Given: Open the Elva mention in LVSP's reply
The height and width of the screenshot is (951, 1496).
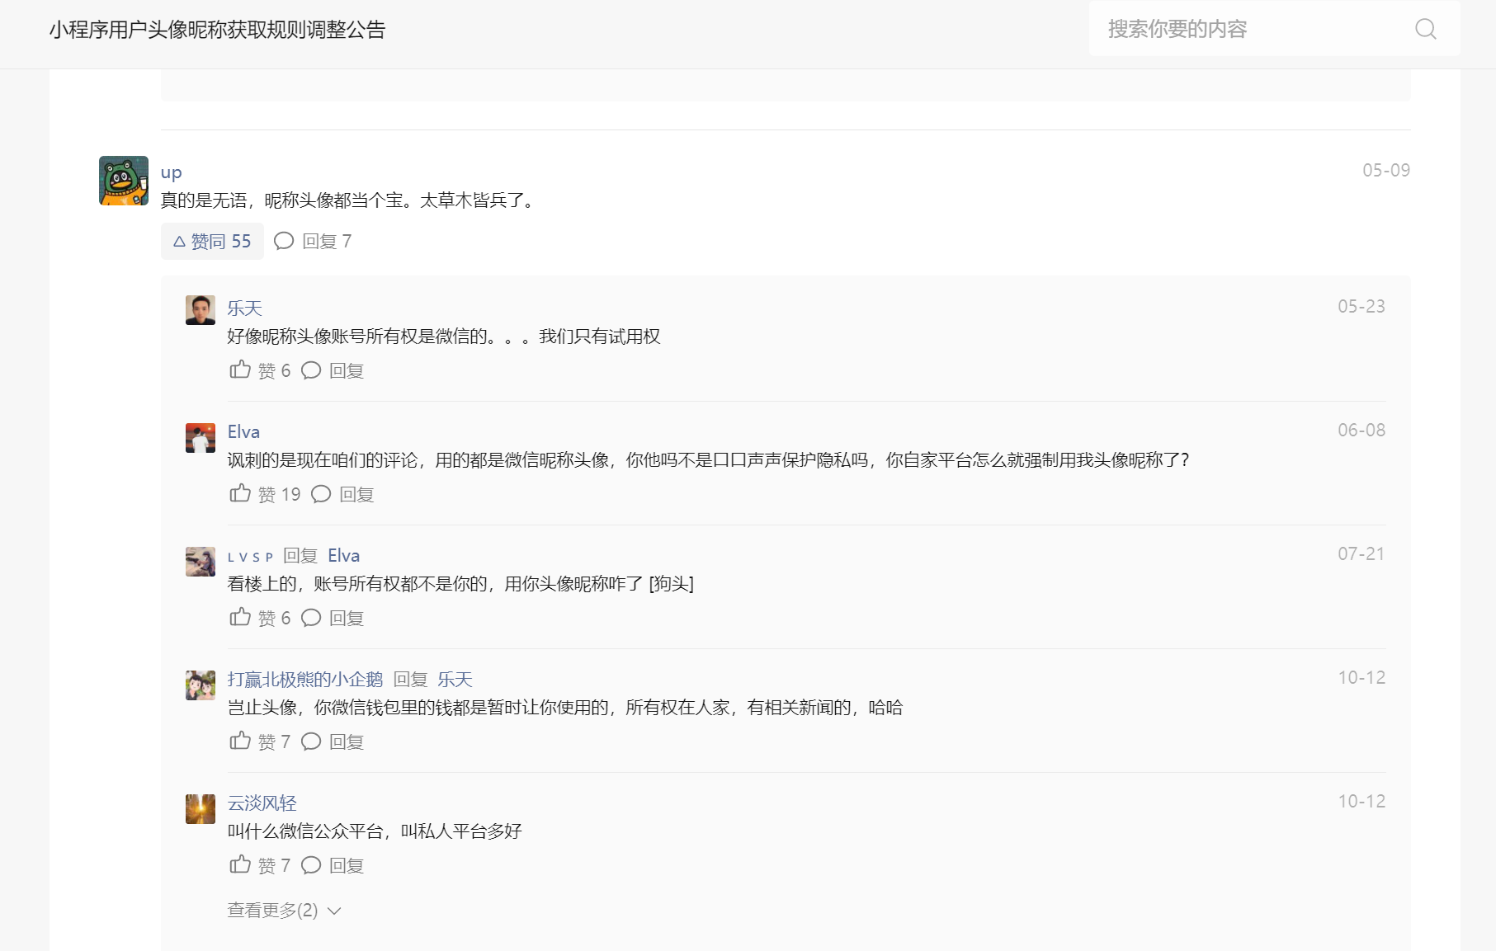Looking at the screenshot, I should point(344,556).
